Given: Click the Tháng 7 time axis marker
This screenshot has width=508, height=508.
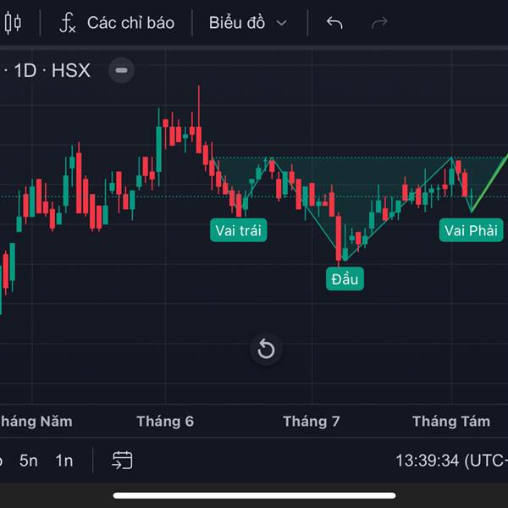Looking at the screenshot, I should (x=312, y=421).
